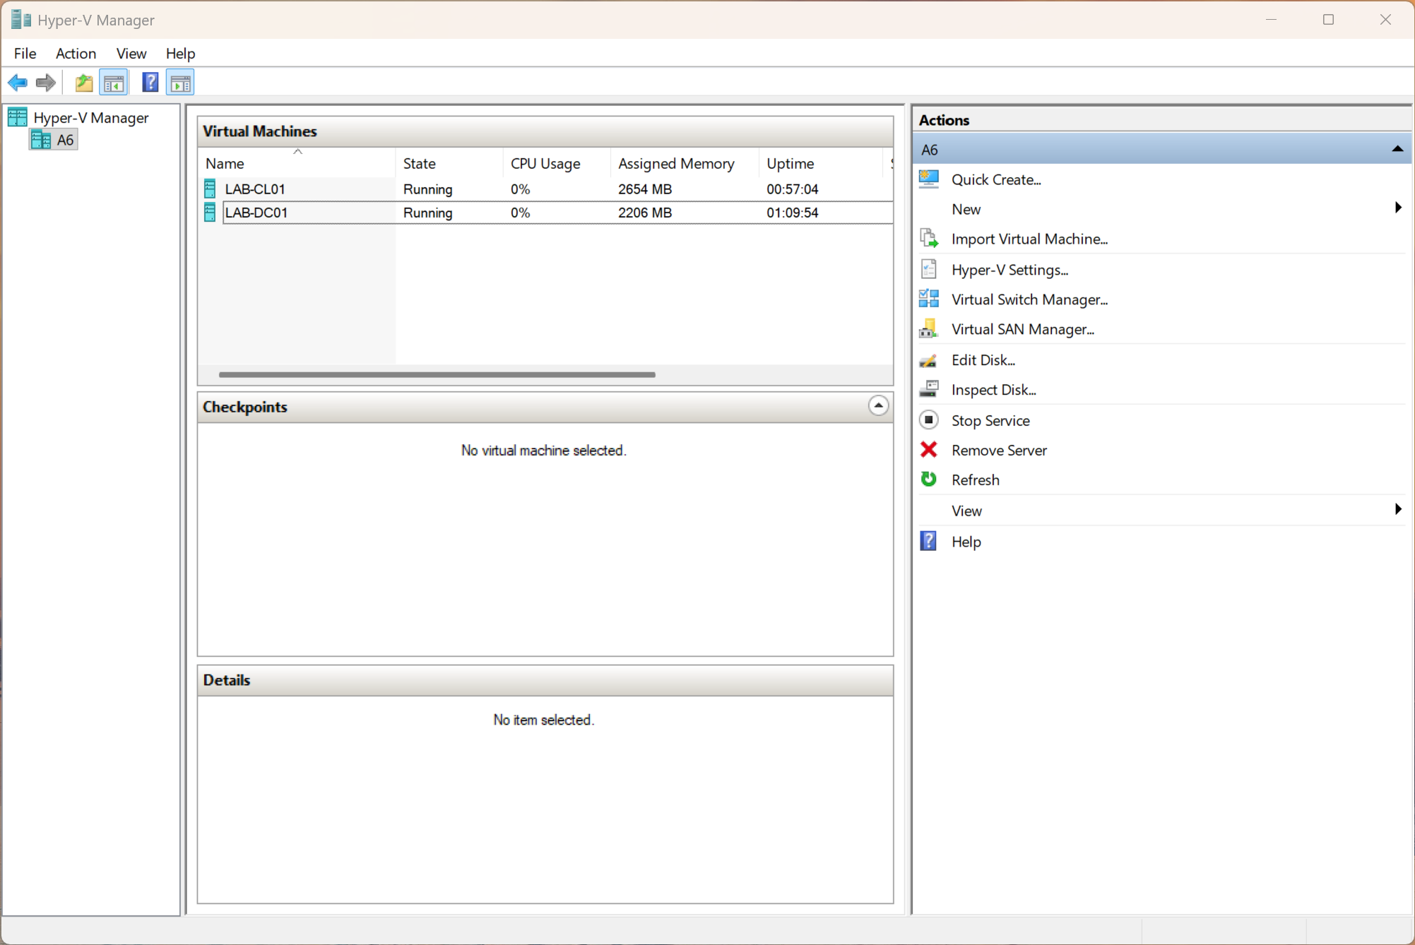The height and width of the screenshot is (945, 1415).
Task: Click the Help question-mark toolbar icon
Action: click(150, 83)
